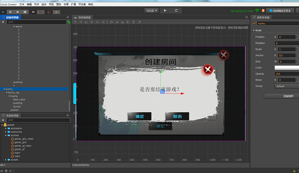This screenshot has height=173, width=299.
Task: Switch to the scene editor tab
Action: click(82, 17)
